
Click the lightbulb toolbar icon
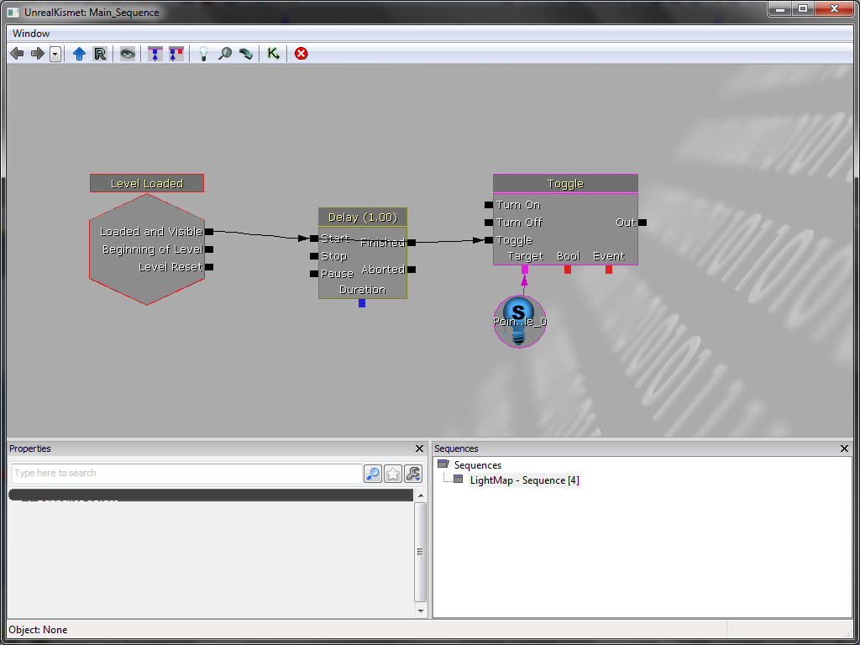coord(202,54)
